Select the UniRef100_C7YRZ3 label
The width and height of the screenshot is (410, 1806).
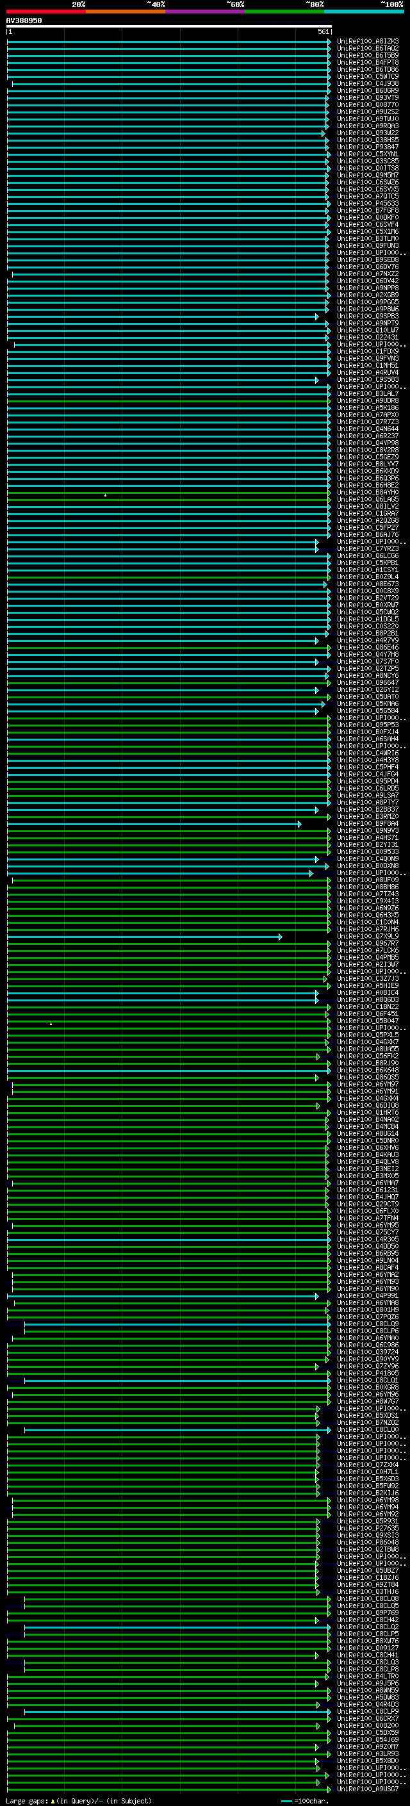(368, 548)
